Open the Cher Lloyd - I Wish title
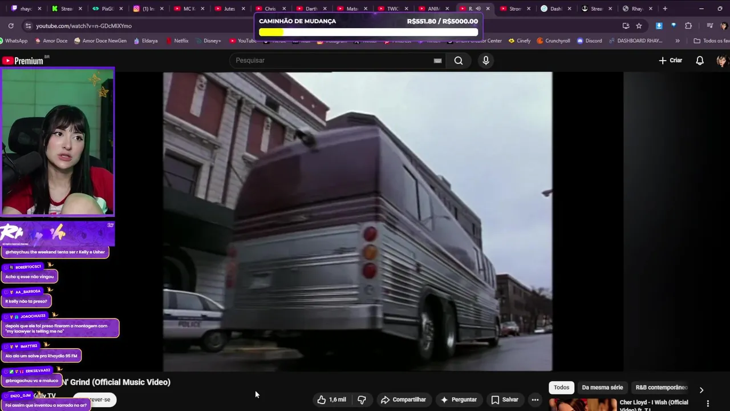Screen dimensions: 730x411 pyautogui.click(x=654, y=405)
